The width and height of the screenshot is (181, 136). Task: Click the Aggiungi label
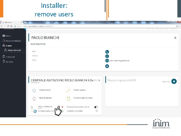tap(166, 81)
